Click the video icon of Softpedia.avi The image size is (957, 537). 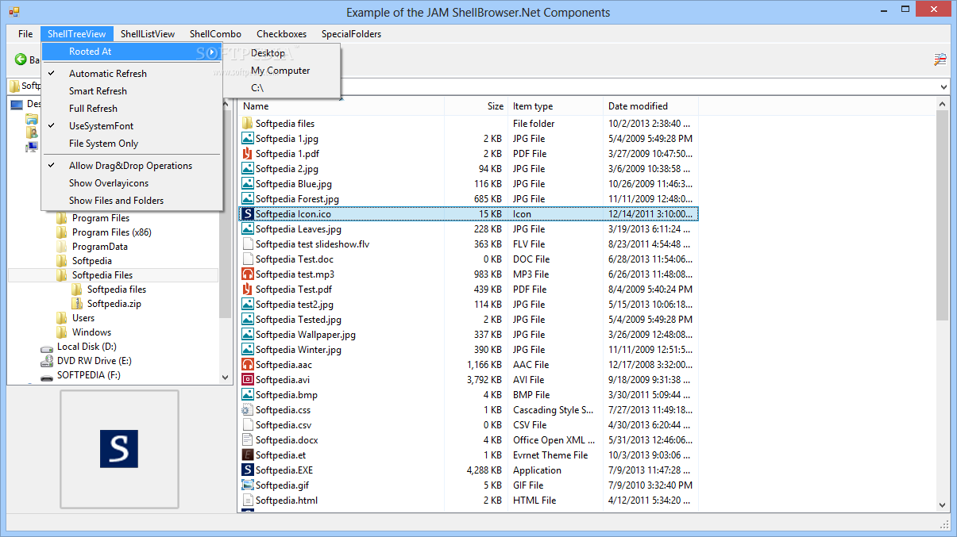pos(248,380)
